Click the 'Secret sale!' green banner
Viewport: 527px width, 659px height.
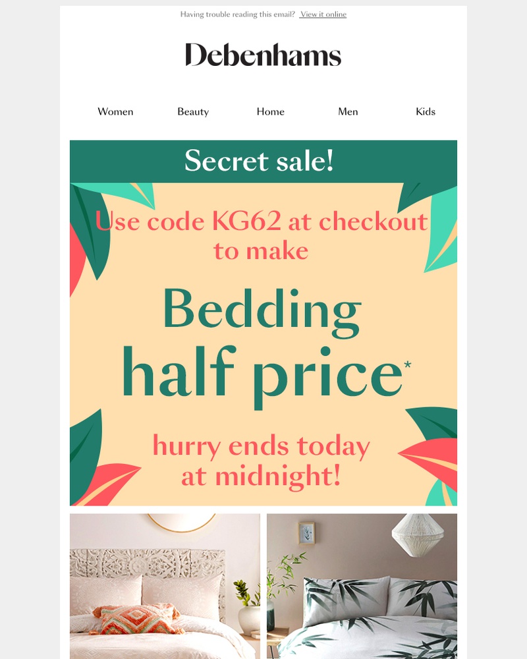263,161
